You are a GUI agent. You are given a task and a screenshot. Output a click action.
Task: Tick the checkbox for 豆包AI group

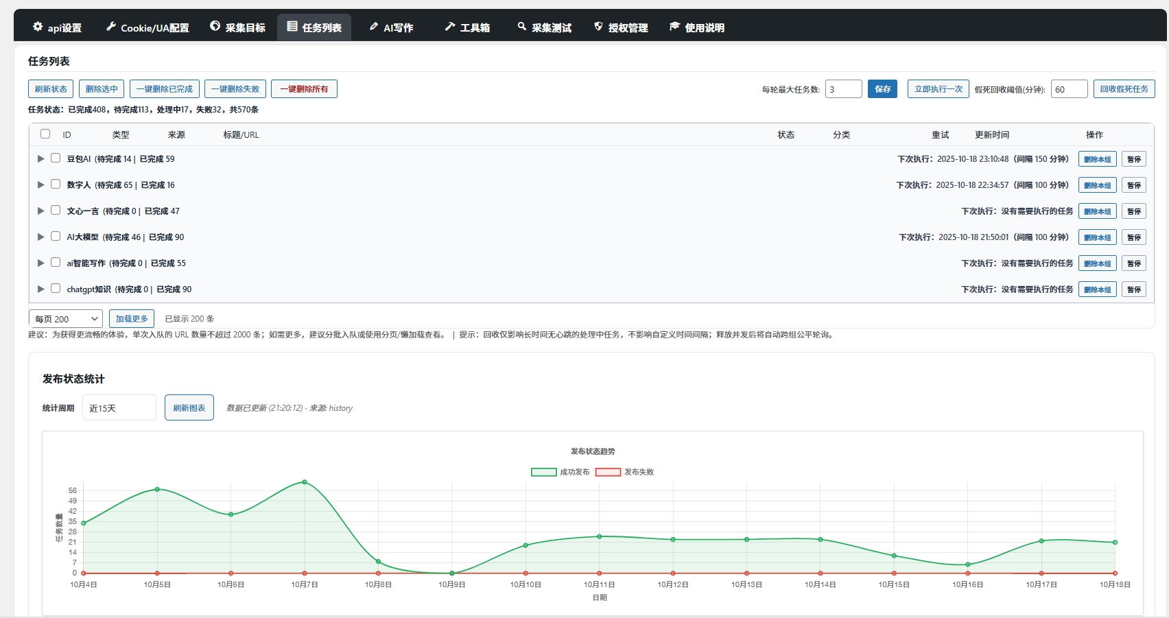56,158
